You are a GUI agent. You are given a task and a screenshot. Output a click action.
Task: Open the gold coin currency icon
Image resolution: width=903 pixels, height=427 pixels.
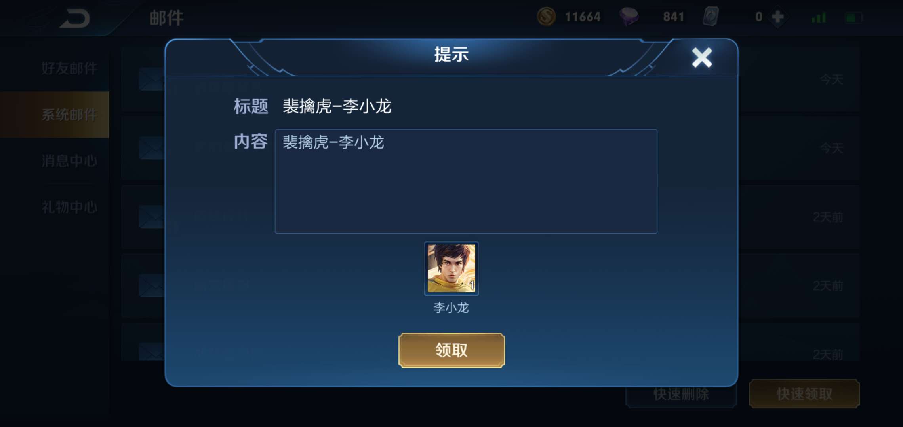546,17
